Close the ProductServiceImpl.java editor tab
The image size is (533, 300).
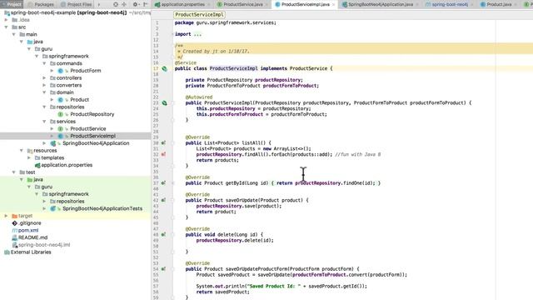click(x=333, y=4)
